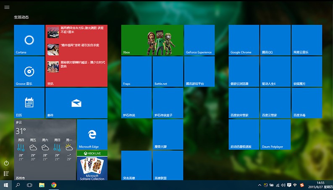Launch Microsoft Edge tile

pos(92,135)
